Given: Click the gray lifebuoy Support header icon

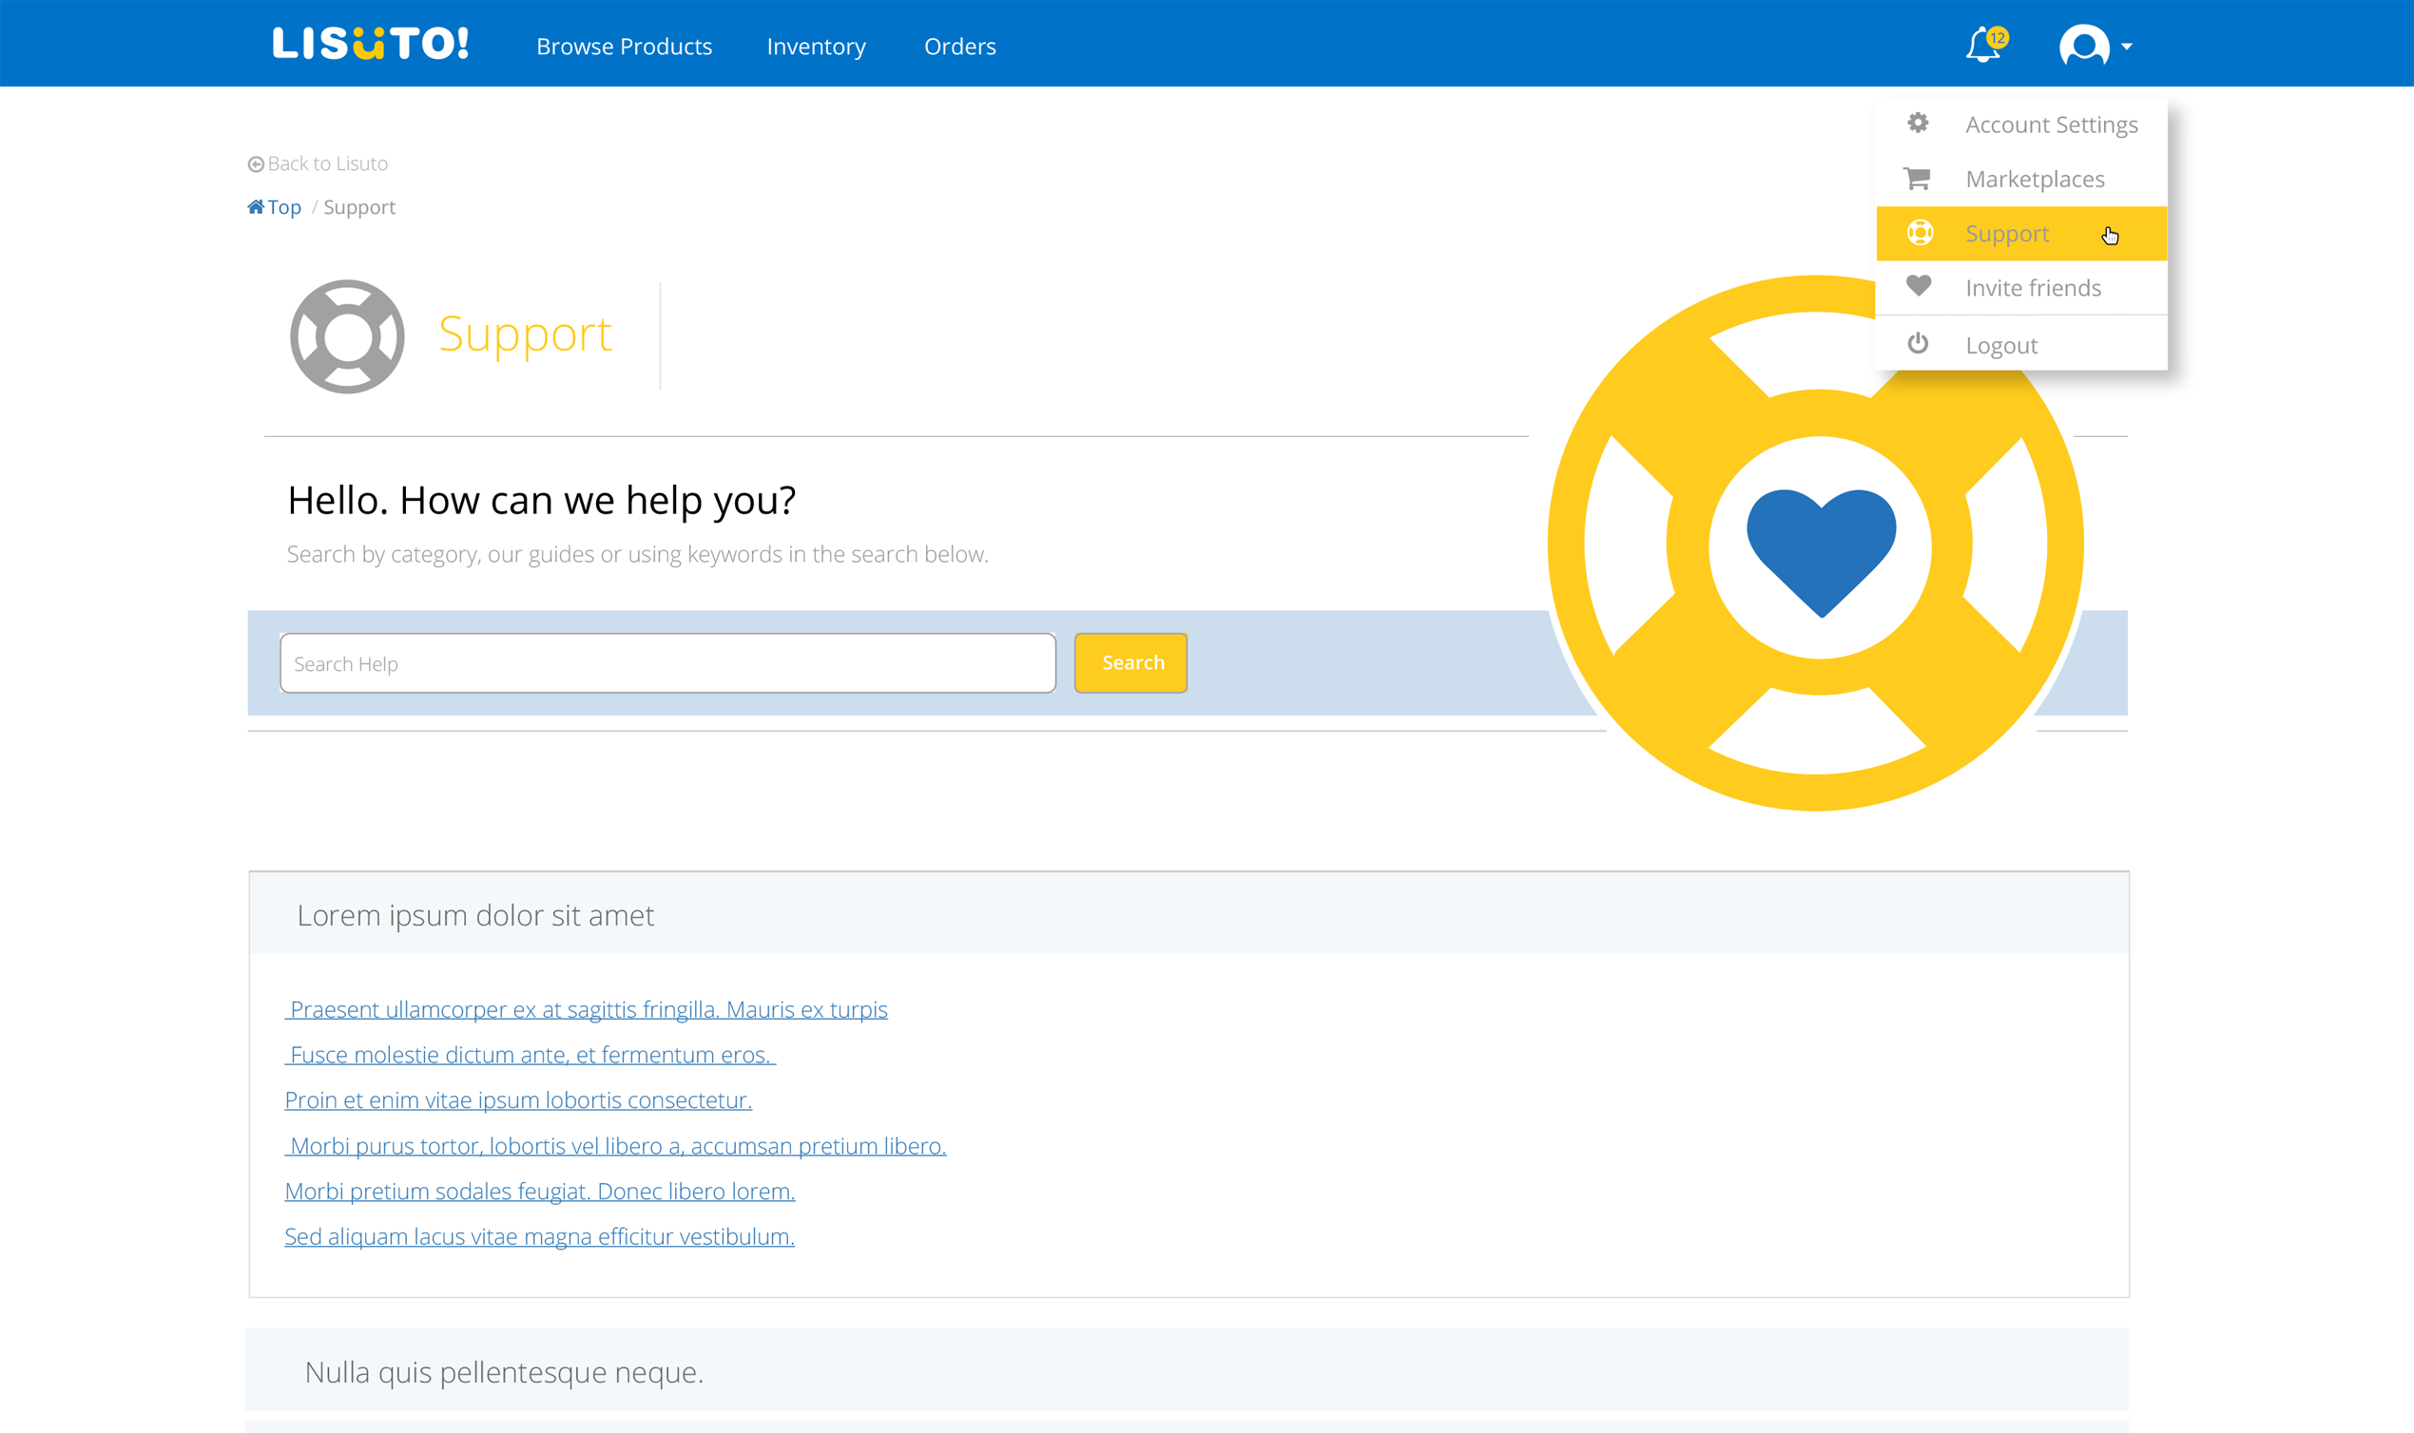Looking at the screenshot, I should click(347, 336).
